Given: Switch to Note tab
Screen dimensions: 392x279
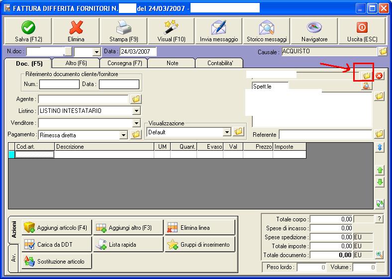Looking at the screenshot, I should [x=172, y=63].
